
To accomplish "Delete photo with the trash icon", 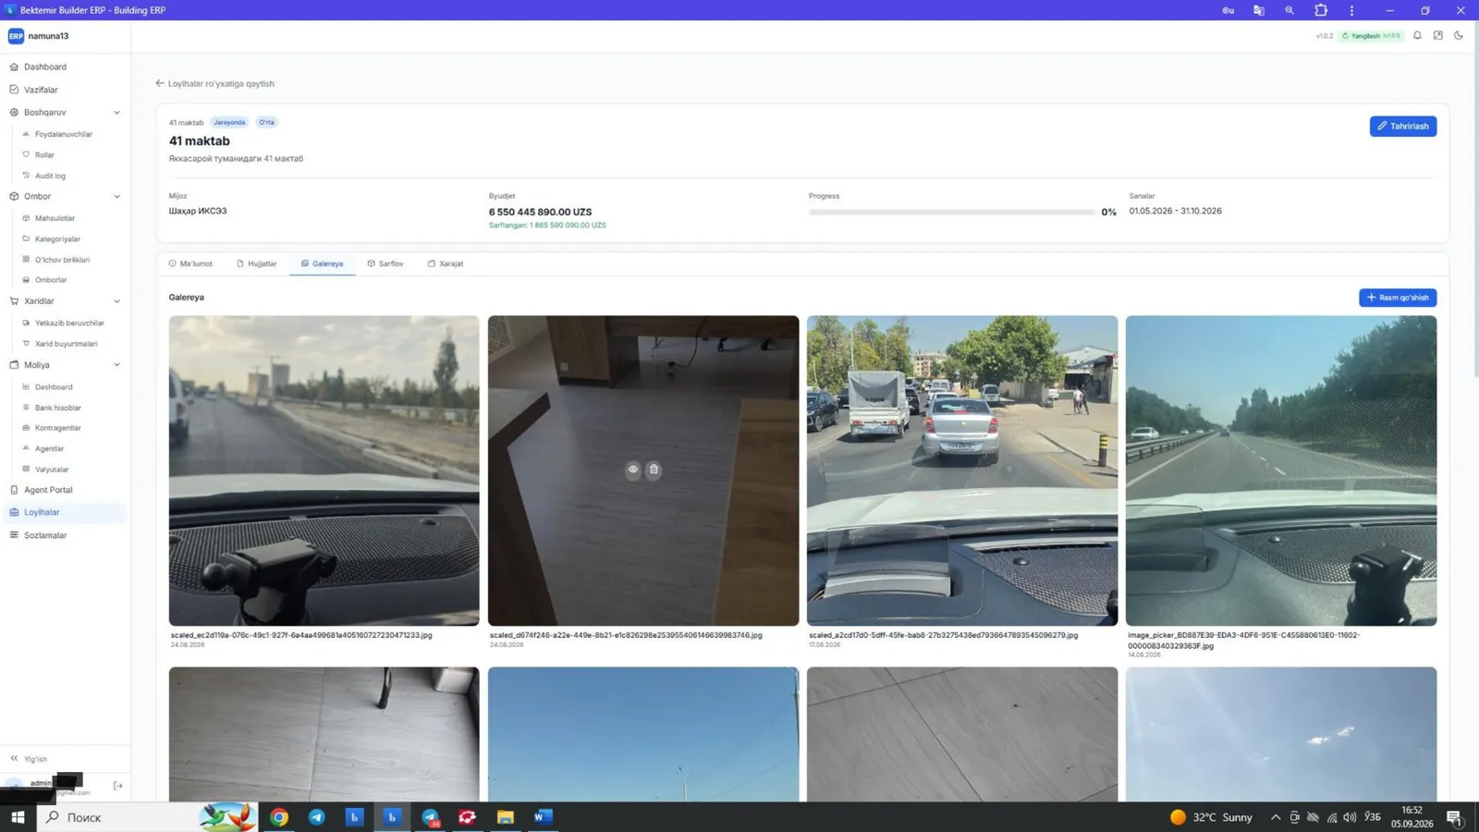I will pyautogui.click(x=654, y=470).
